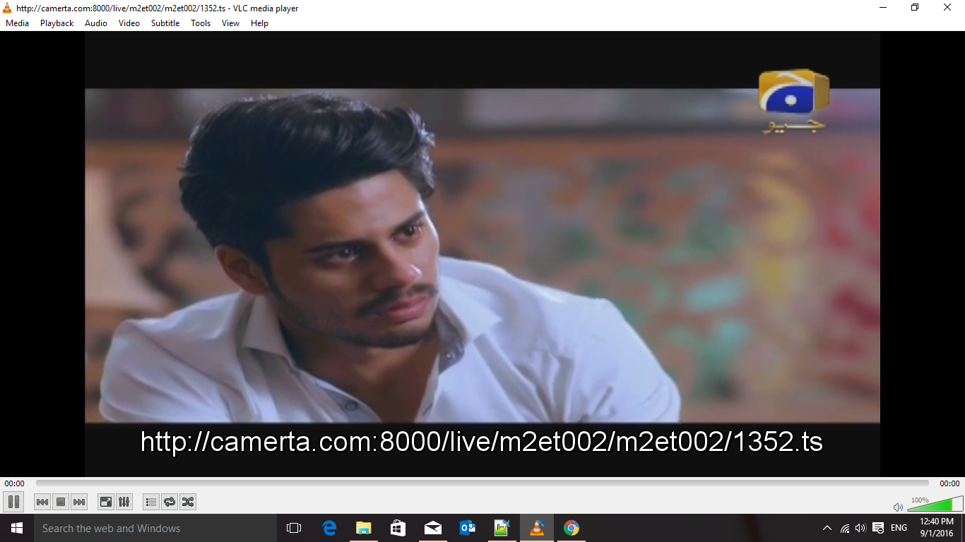Toggle elapsed time display at left
The image size is (965, 542).
(14, 483)
